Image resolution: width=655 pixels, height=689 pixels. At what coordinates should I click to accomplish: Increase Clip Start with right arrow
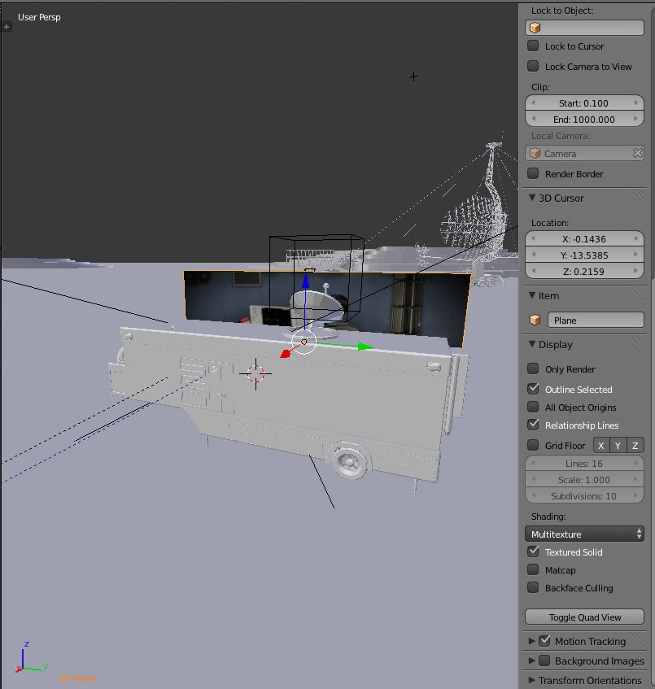click(635, 102)
